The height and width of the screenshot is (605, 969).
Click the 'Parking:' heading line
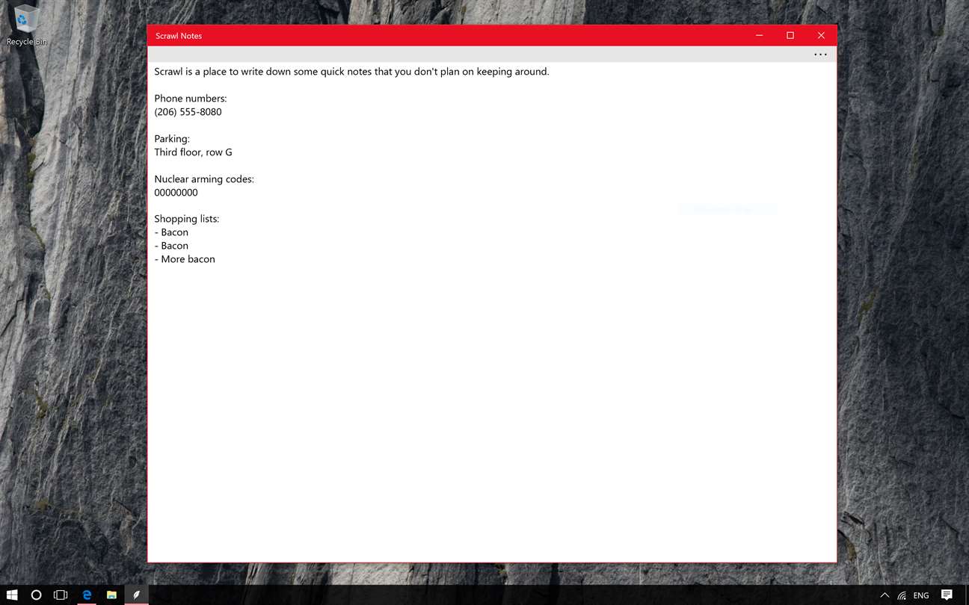pos(172,139)
